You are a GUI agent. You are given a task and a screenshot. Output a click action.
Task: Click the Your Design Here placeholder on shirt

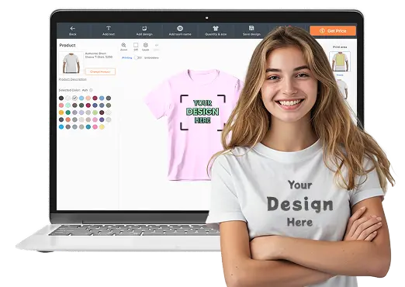click(202, 112)
